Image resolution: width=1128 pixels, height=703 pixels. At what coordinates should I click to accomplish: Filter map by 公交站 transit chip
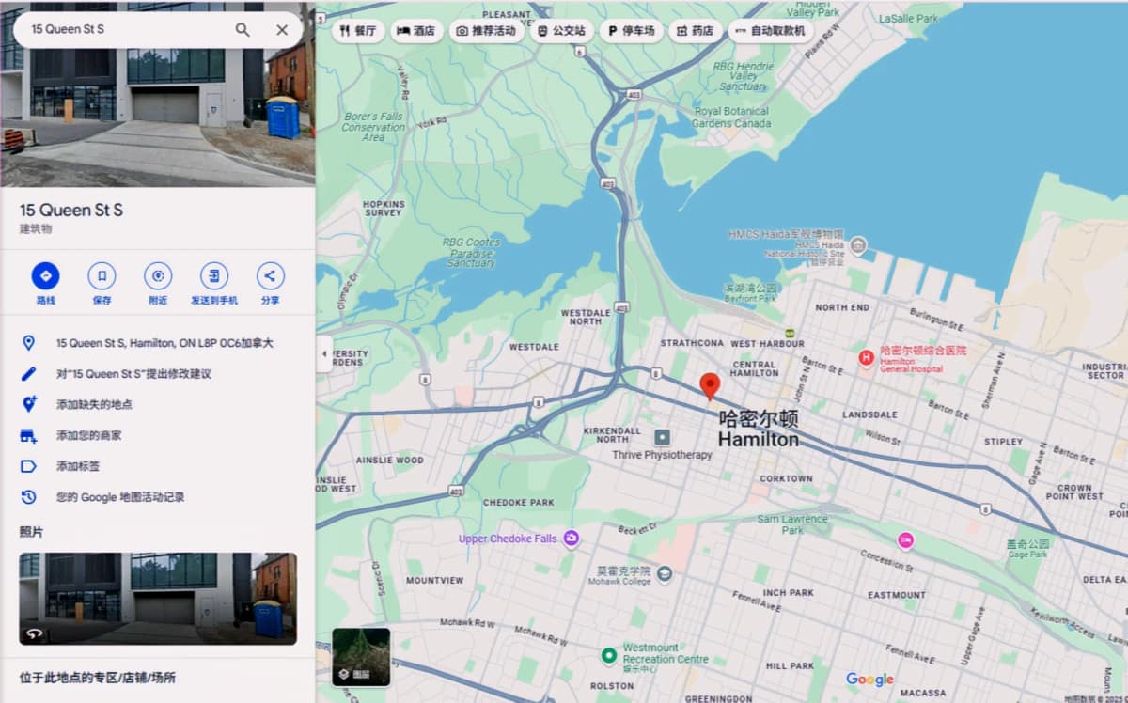click(561, 31)
